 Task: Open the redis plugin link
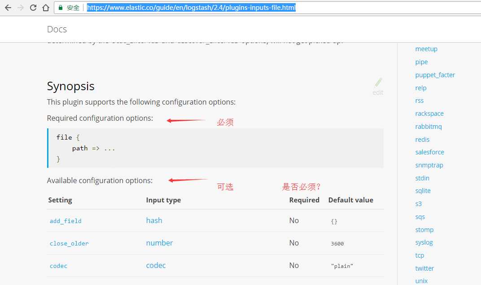[x=422, y=140]
